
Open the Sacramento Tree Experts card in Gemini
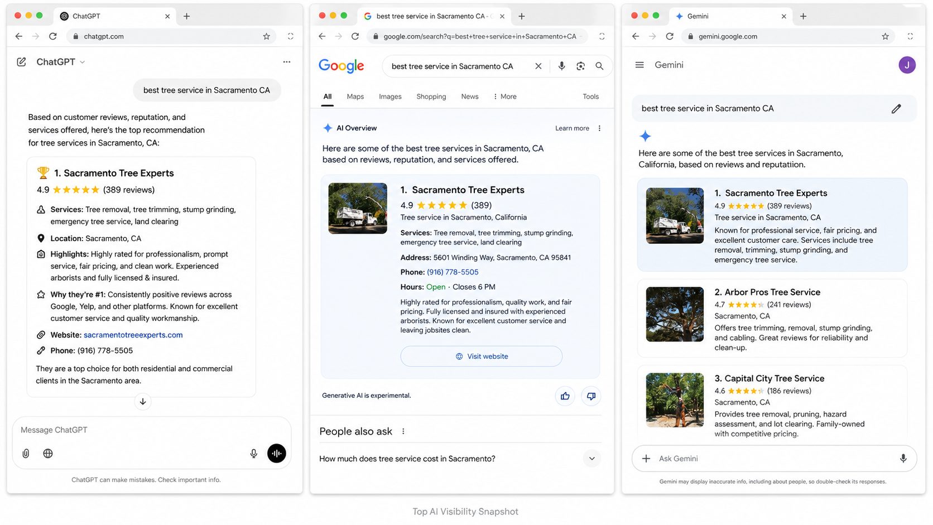point(772,225)
